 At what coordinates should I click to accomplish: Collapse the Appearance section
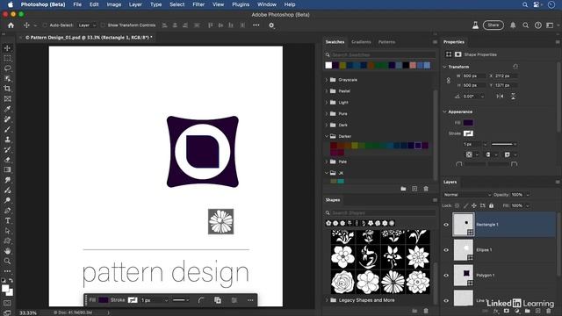click(x=445, y=111)
